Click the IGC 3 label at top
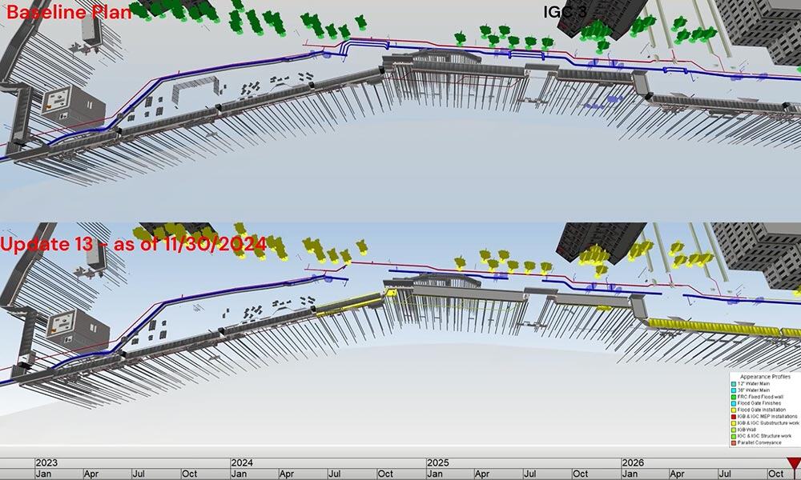The image size is (801, 480). tap(565, 12)
